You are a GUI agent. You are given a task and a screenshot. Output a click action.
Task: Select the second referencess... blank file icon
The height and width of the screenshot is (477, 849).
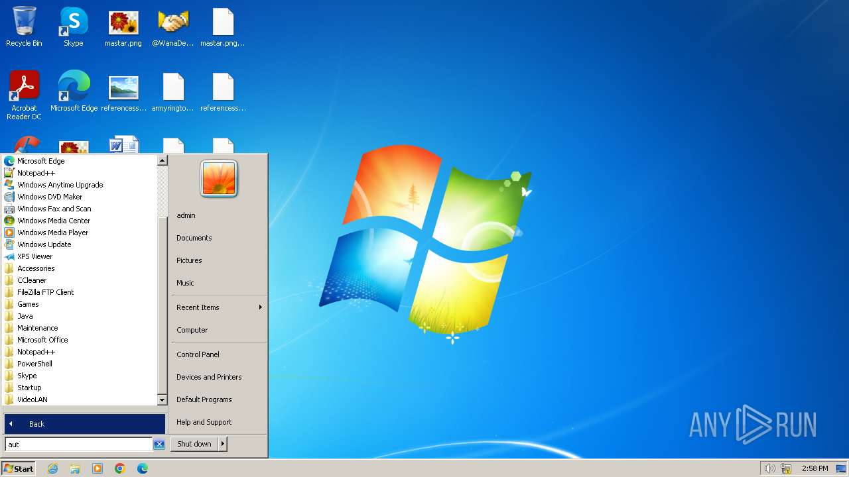point(223,91)
